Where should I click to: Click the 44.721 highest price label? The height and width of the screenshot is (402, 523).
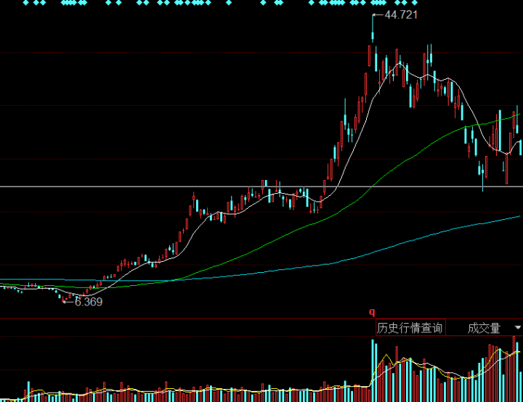(401, 15)
